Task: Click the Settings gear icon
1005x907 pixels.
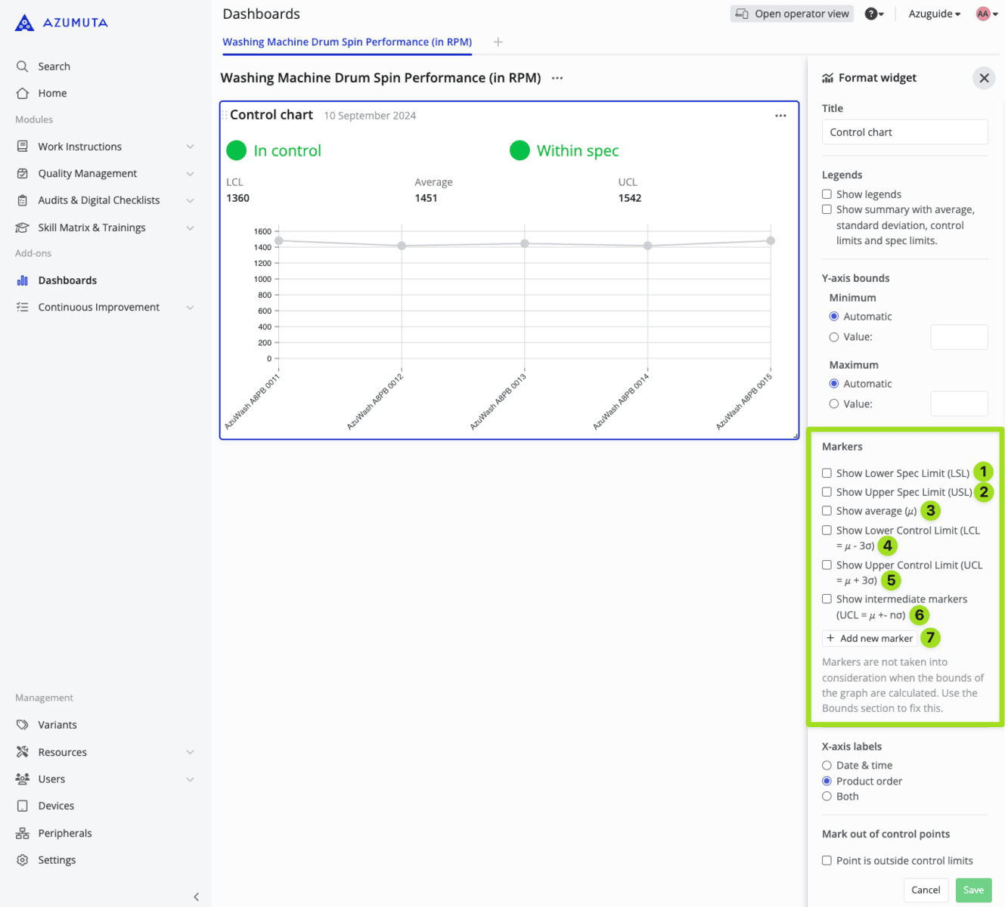Action: pos(23,860)
